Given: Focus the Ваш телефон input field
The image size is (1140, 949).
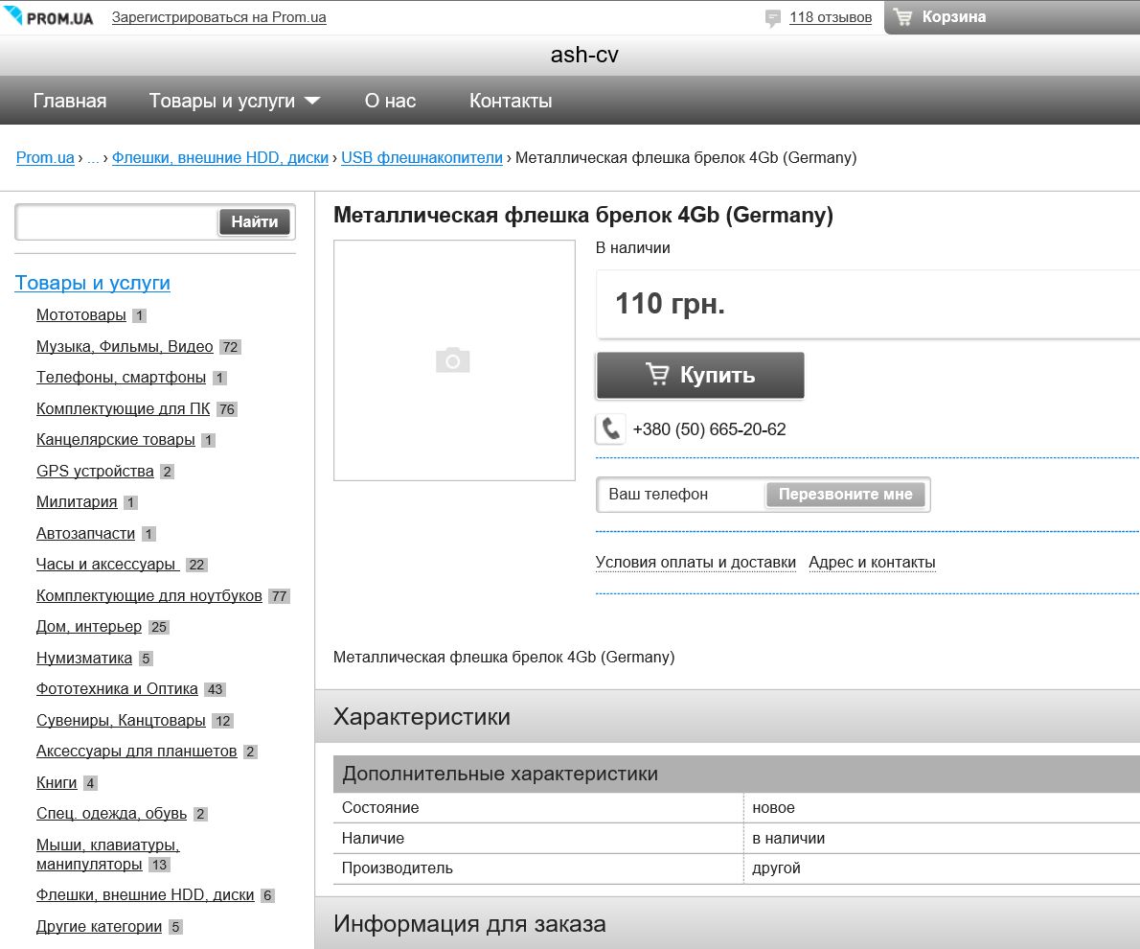Looking at the screenshot, I should tap(682, 495).
